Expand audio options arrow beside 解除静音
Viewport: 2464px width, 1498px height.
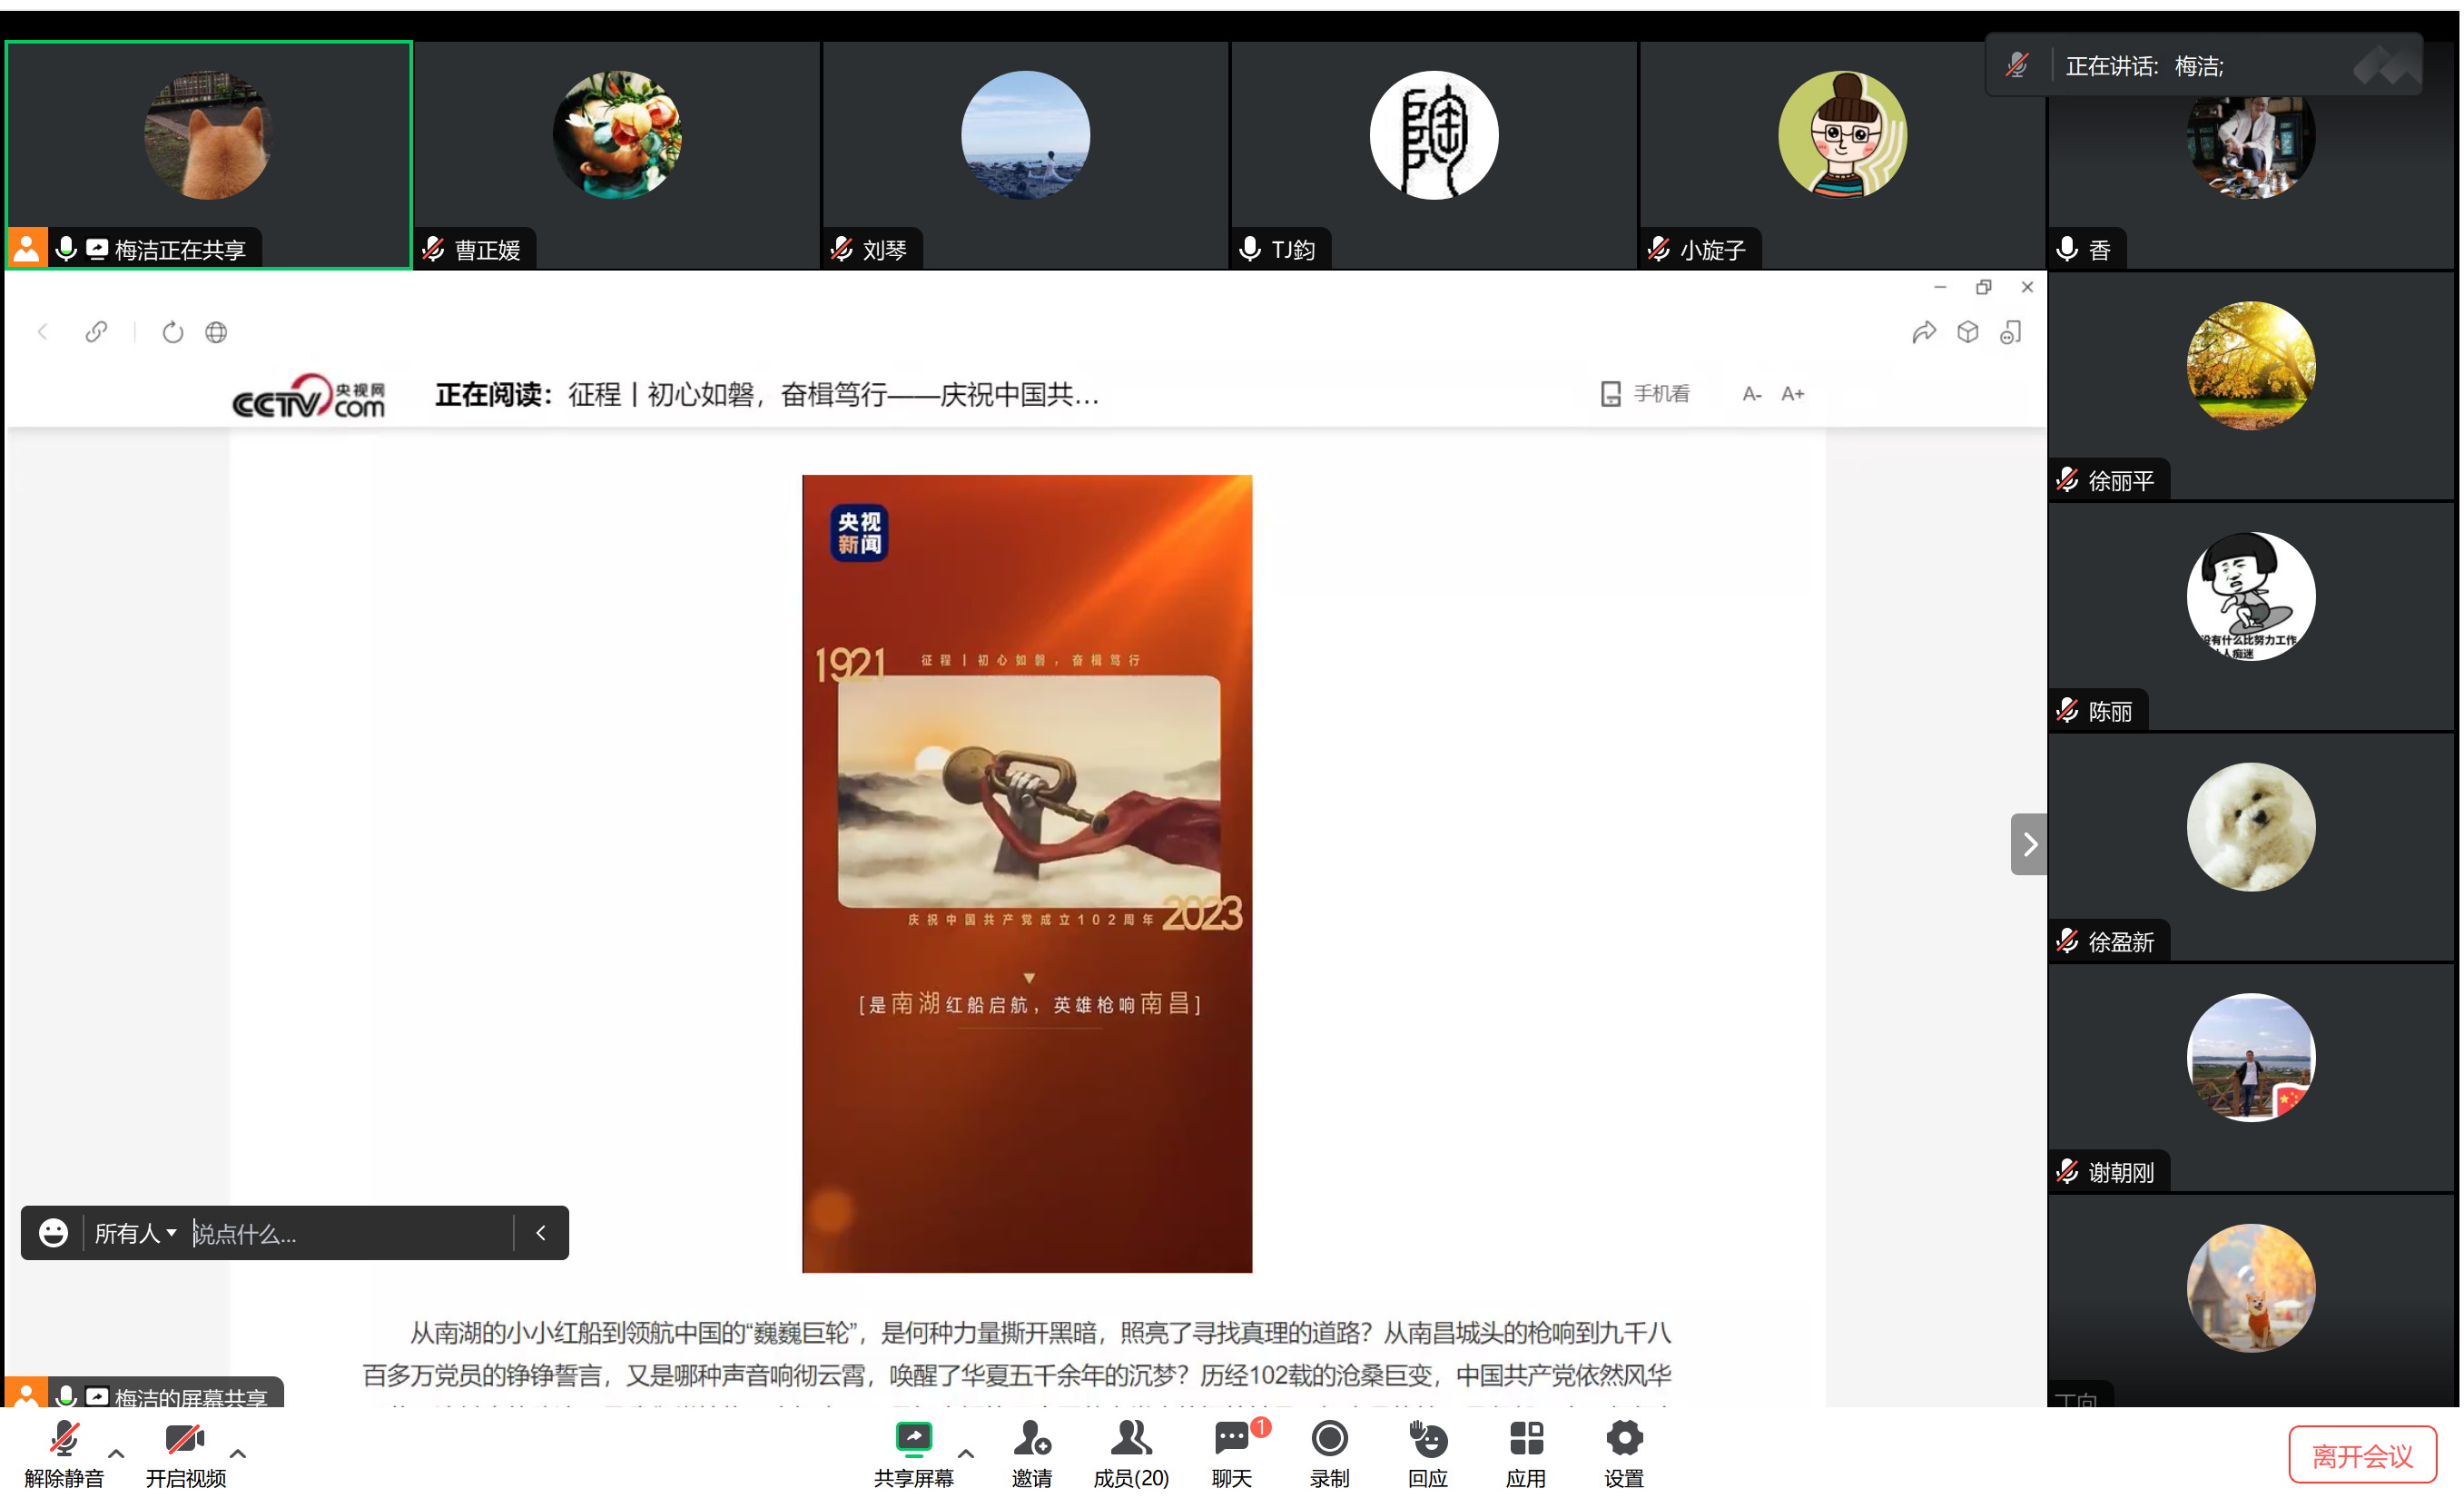click(117, 1454)
